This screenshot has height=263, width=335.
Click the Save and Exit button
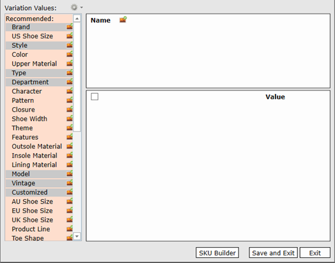(x=273, y=253)
